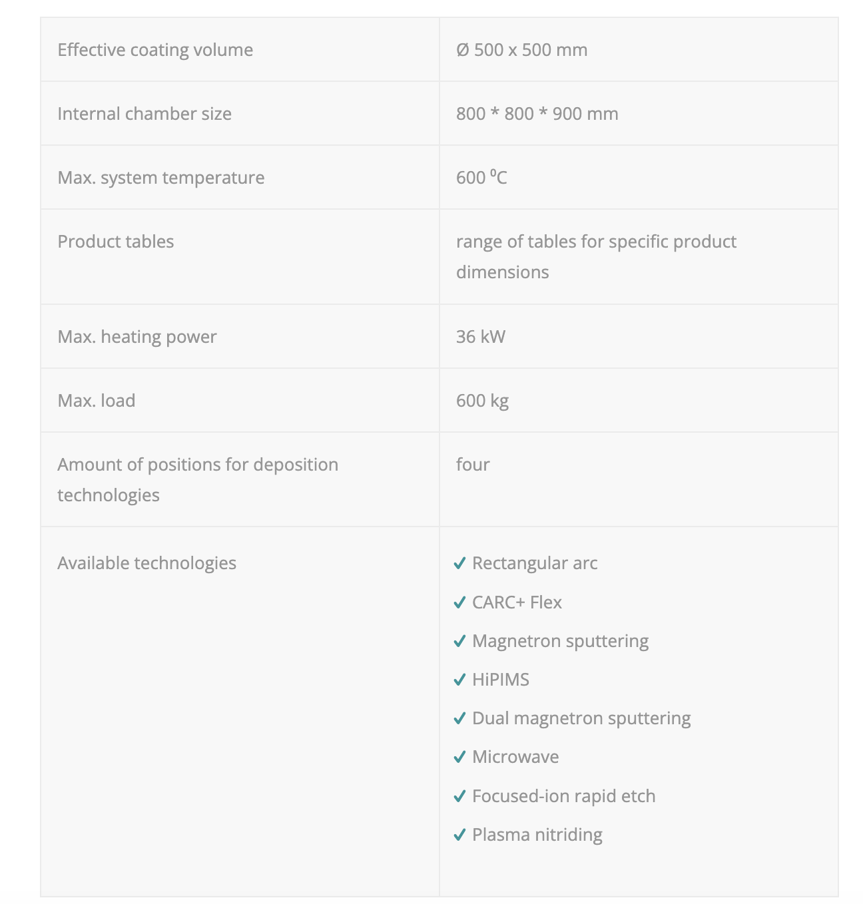Click the checkmark icon before HiPIMS

pyautogui.click(x=459, y=680)
